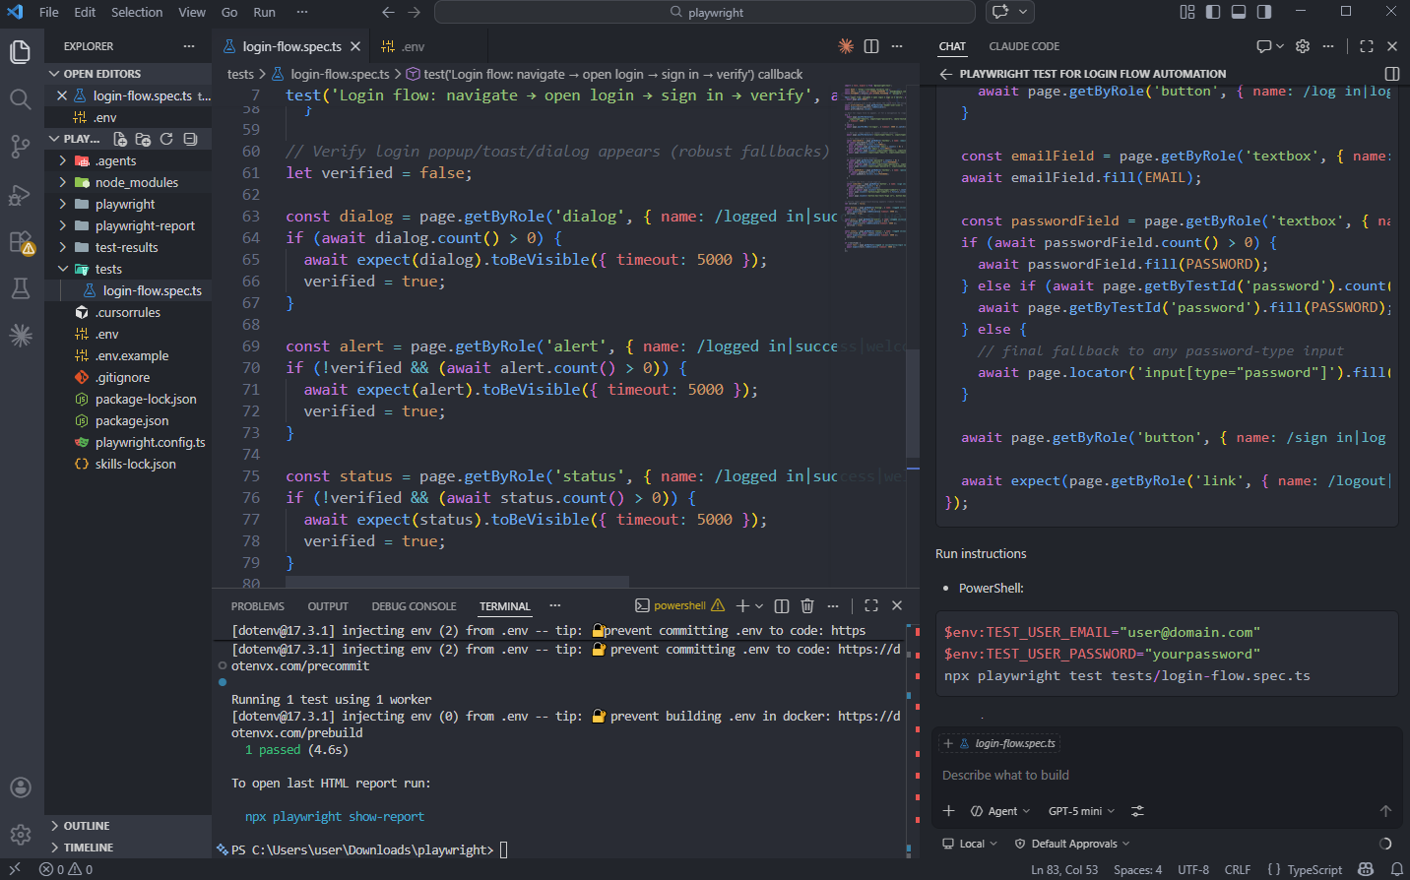The image size is (1410, 880).
Task: Switch to the CLAUDE CODE tab
Action: pos(1024,46)
